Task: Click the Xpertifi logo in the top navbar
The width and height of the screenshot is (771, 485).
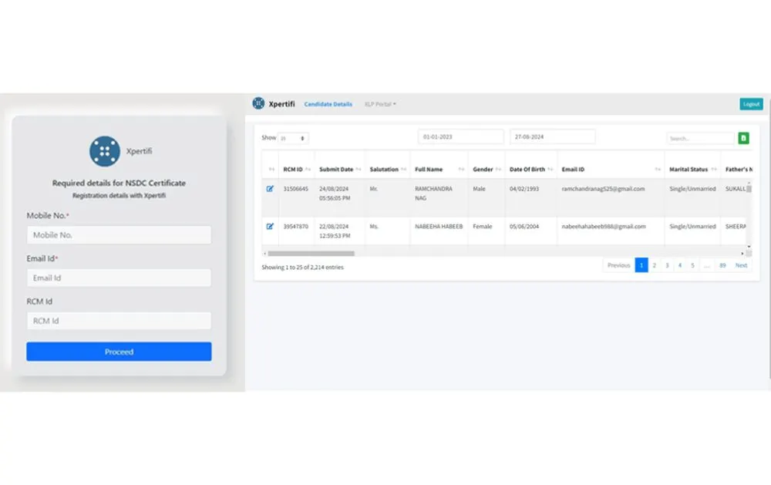Action: pos(258,103)
